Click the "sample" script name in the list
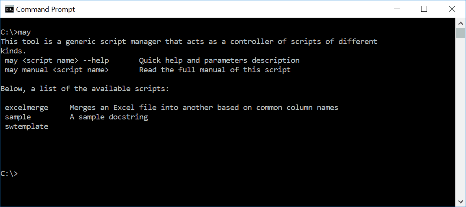Viewport: 466px width, 207px height. point(18,117)
